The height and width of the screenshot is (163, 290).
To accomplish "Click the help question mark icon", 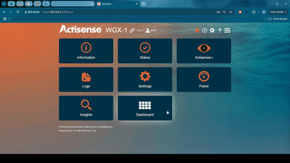I will tap(220, 30).
